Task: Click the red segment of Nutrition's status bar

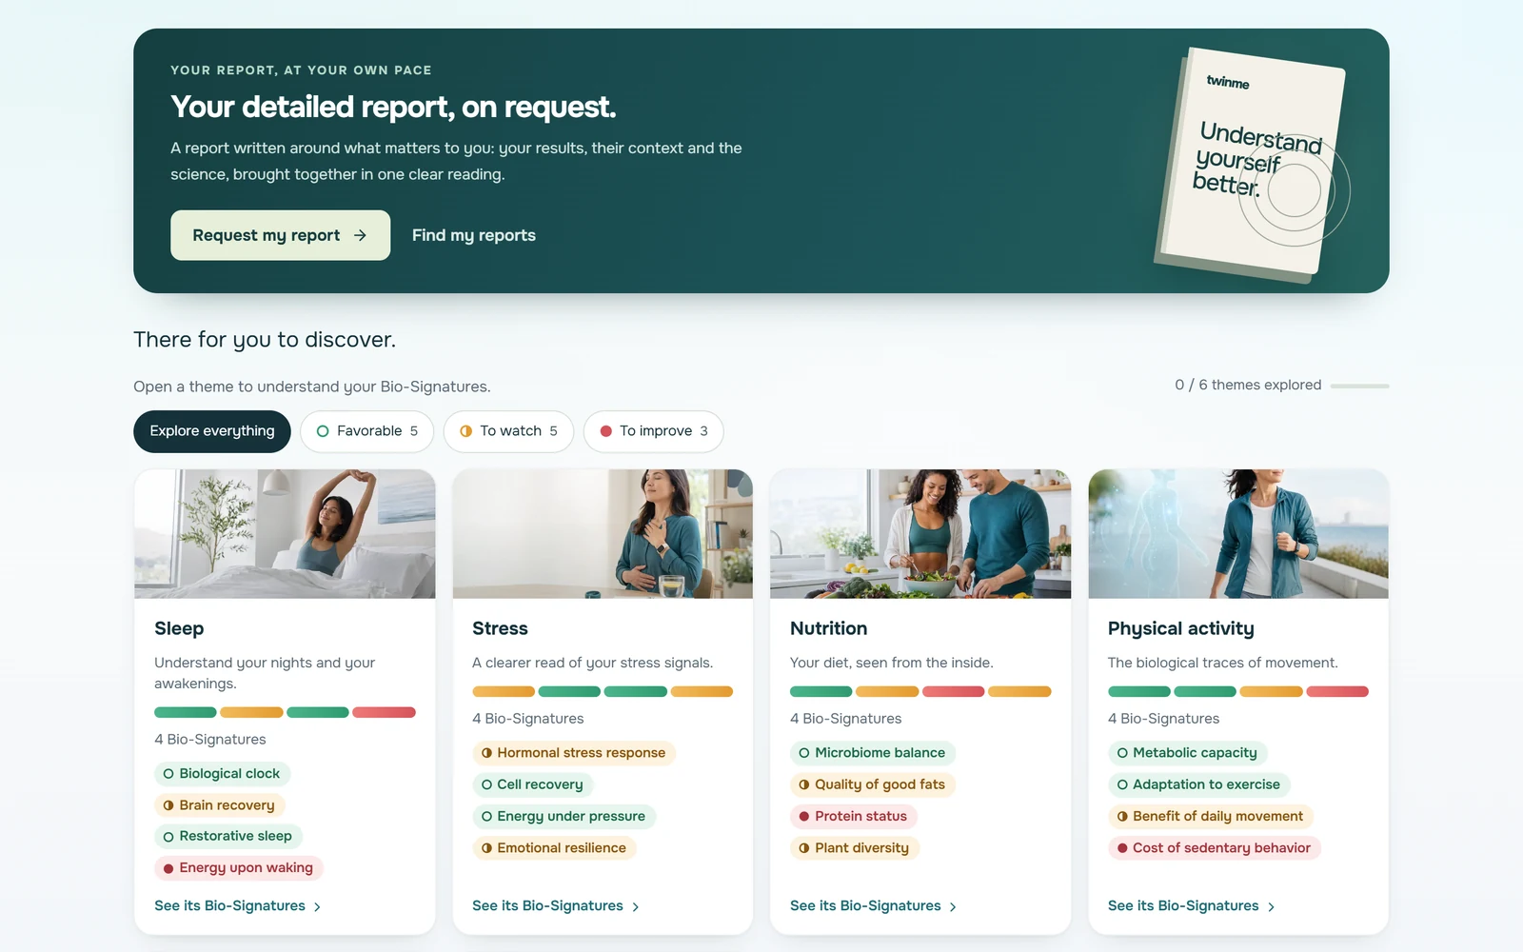Action: (953, 691)
